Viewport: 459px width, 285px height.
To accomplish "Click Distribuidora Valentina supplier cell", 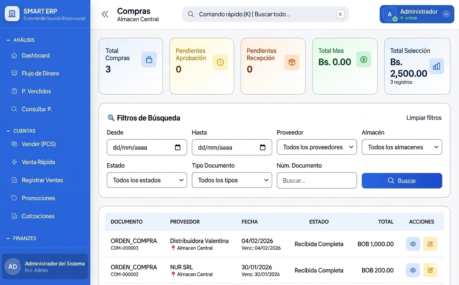I will (199, 241).
